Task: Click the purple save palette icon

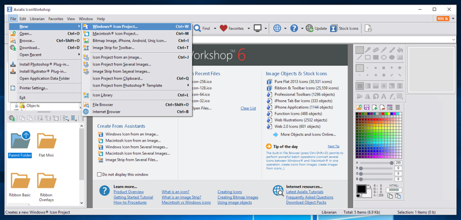Action: [x=366, y=108]
